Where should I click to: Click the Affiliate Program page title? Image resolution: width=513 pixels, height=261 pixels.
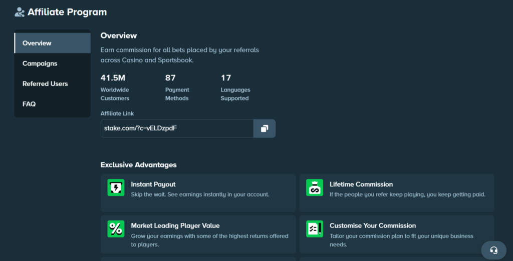[67, 12]
